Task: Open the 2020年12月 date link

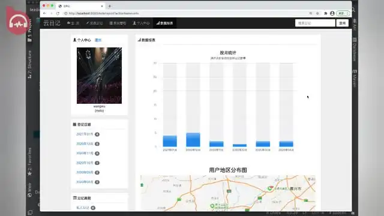Action: [x=85, y=144]
